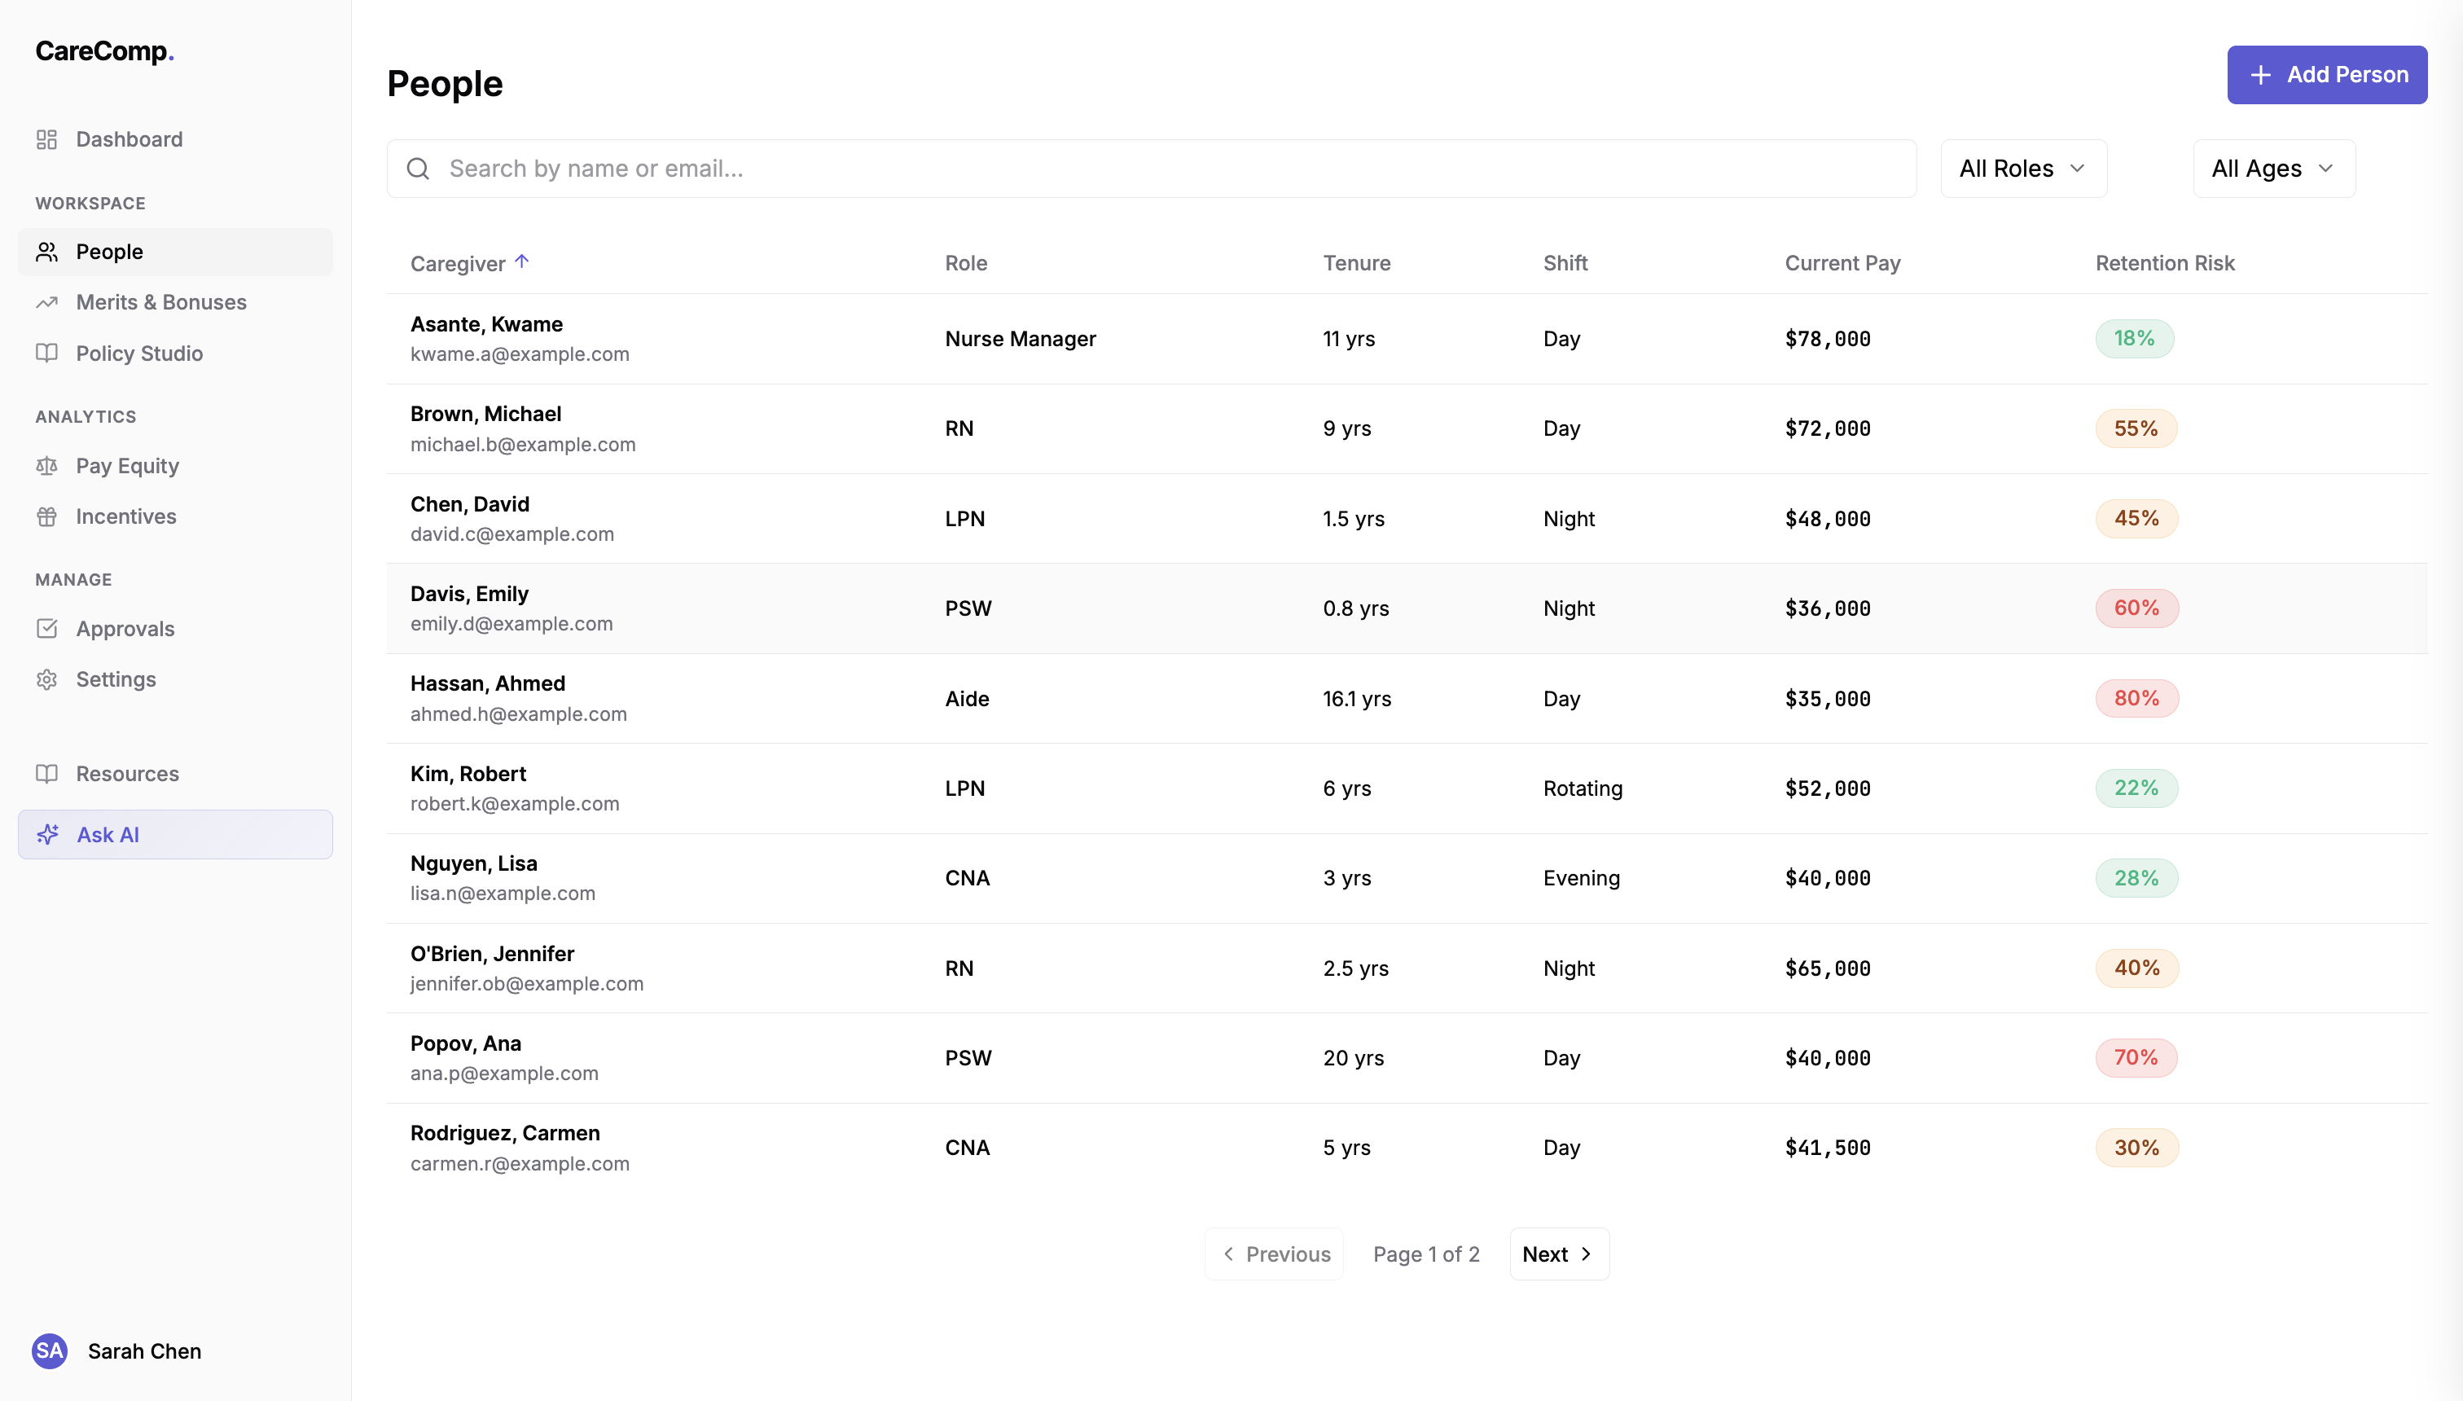Open the Resources link
Image resolution: width=2463 pixels, height=1401 pixels.
tap(175, 774)
